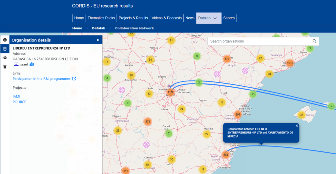The height and width of the screenshot is (174, 336).
Task: Click the Search organisations input field
Action: (x=259, y=41)
